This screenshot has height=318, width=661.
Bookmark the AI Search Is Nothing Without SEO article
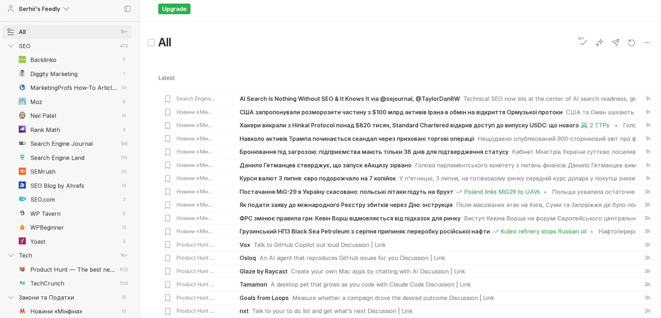(x=168, y=99)
